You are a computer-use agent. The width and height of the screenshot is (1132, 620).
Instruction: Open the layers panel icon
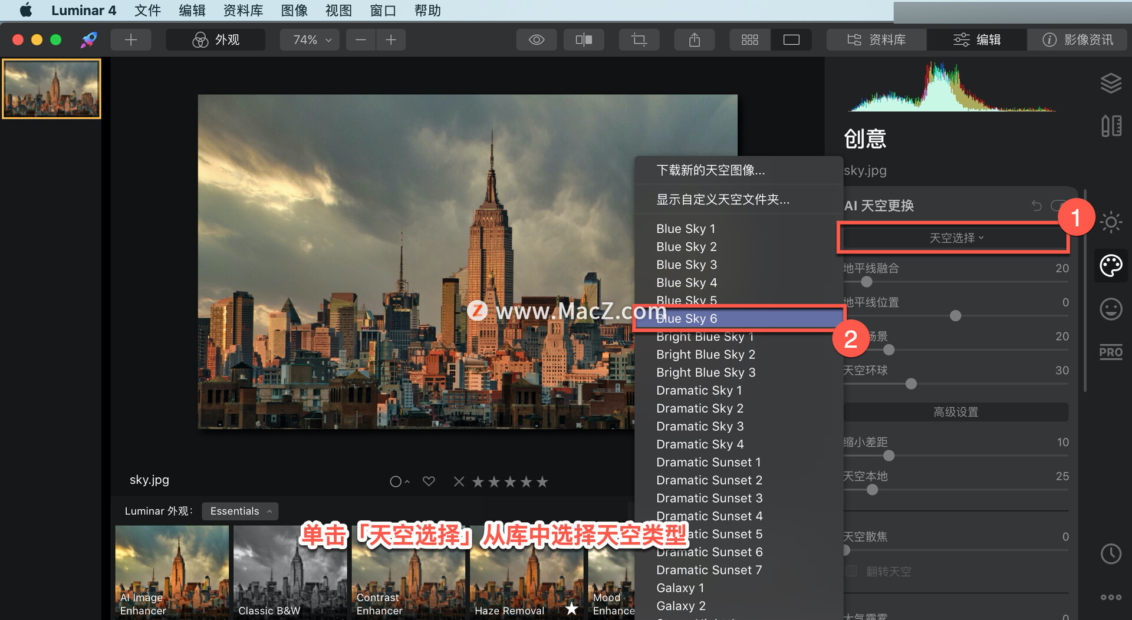coord(1111,83)
